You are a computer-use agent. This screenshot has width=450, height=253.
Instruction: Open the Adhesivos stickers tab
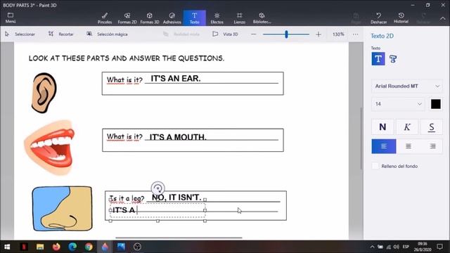pyautogui.click(x=172, y=18)
